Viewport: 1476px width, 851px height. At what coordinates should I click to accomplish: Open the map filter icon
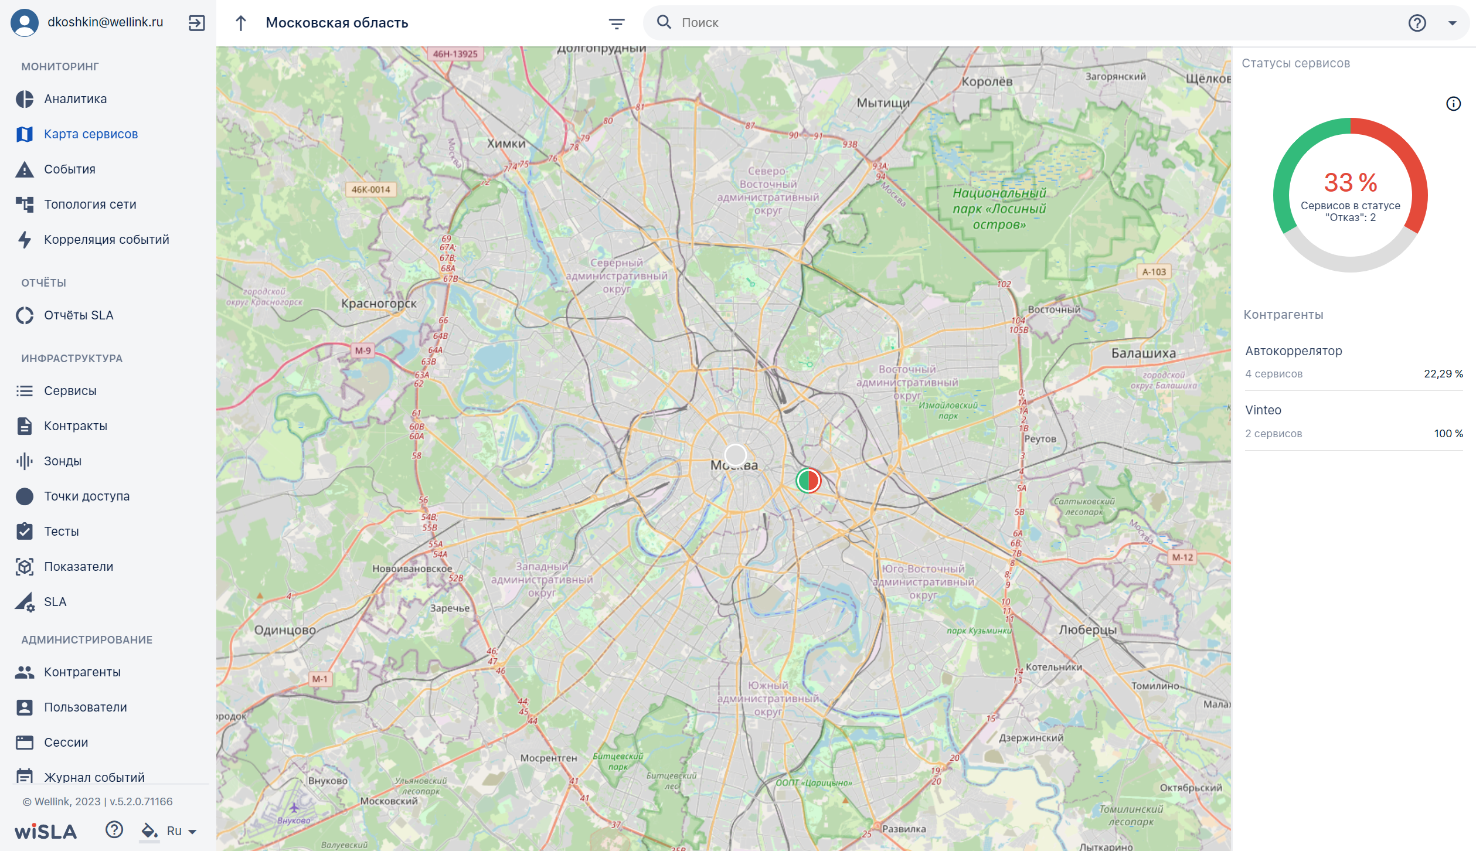[x=616, y=23]
